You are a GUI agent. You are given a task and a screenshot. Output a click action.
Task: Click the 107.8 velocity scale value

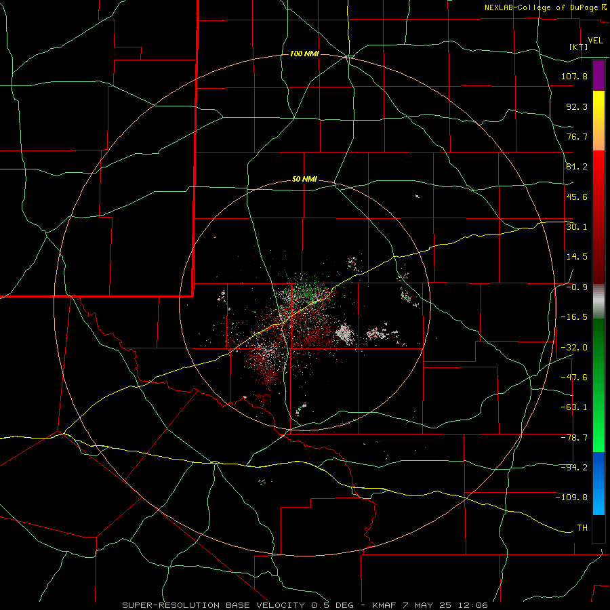574,76
